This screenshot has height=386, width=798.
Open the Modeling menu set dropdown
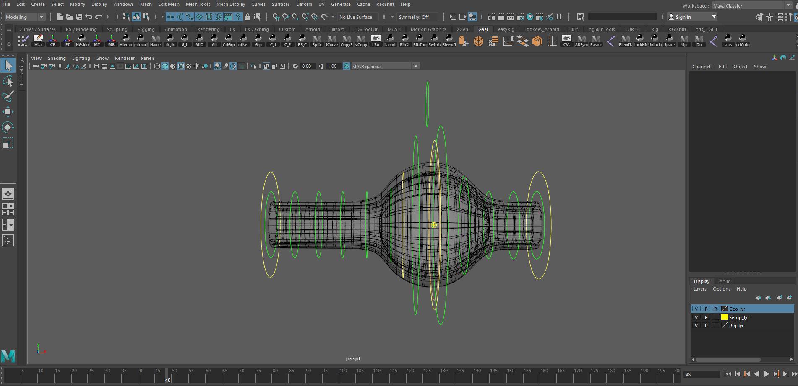point(25,17)
